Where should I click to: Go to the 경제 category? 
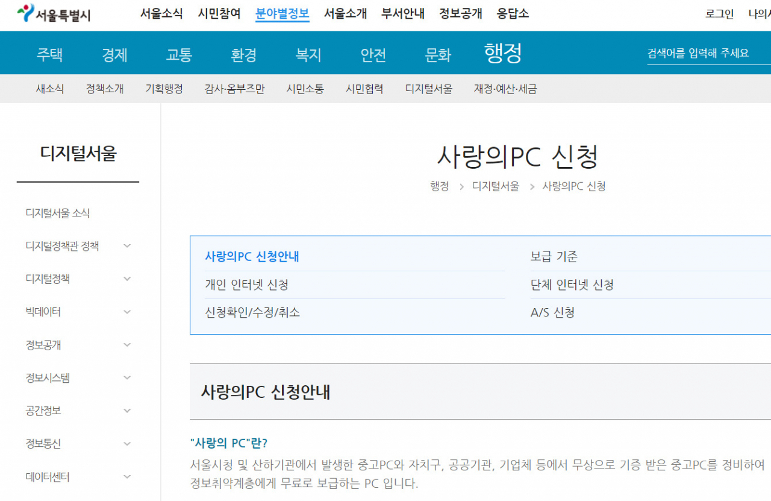pos(114,55)
